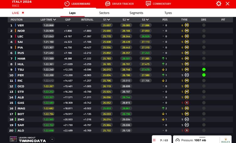Click the Driver Tracker helmet icon
Image resolution: width=236 pixels, height=143 pixels.
108,4
